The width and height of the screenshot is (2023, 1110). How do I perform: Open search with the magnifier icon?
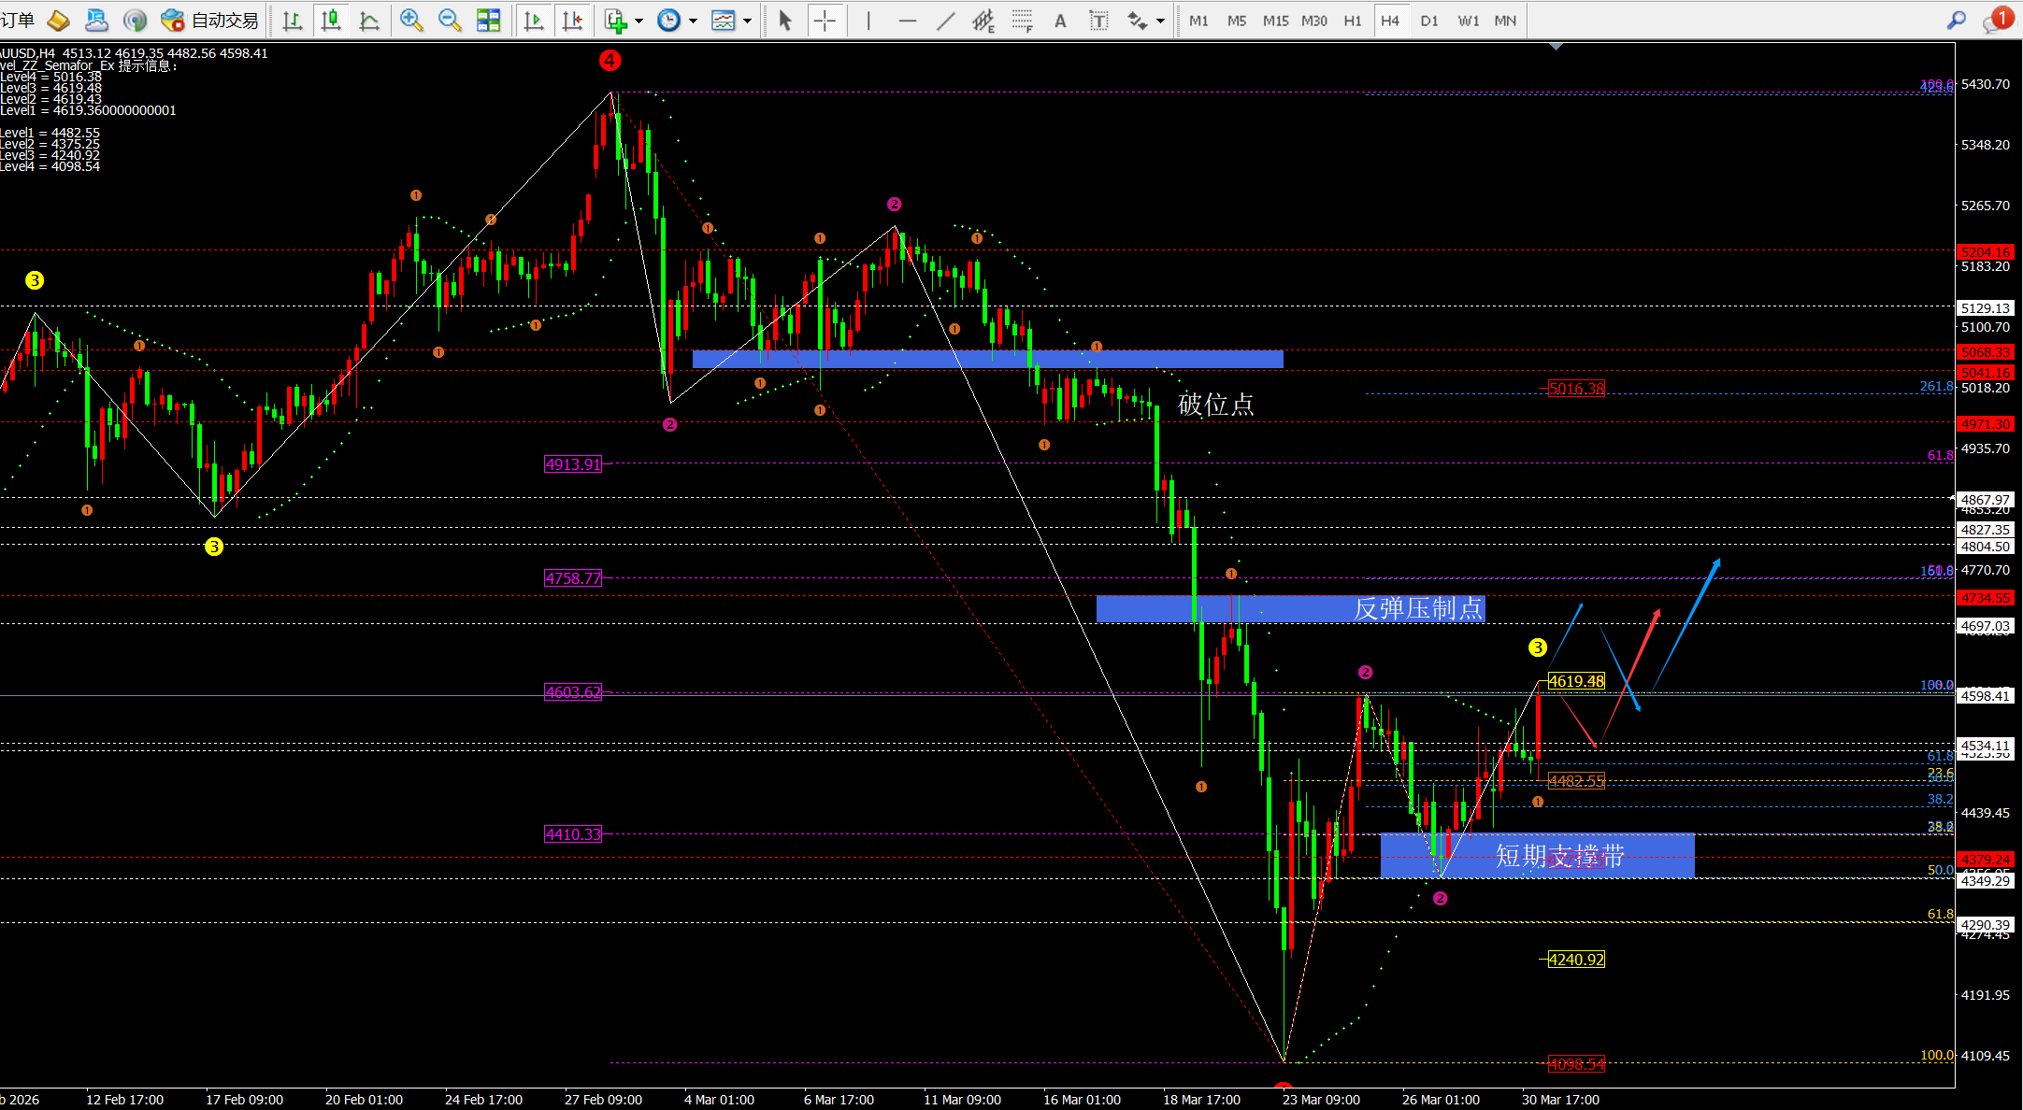coord(1957,20)
